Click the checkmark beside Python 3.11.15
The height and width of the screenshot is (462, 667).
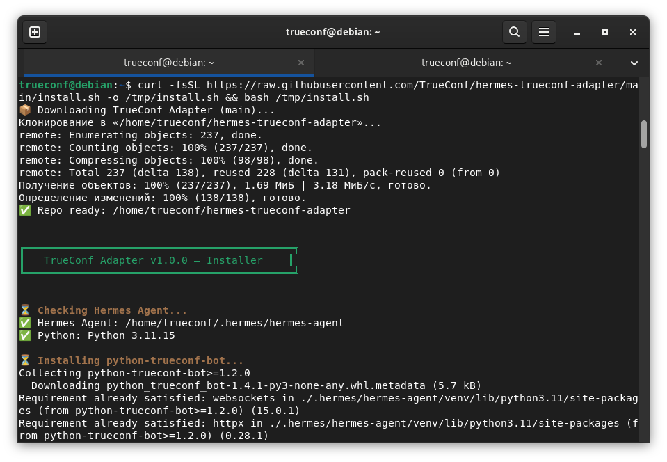click(25, 335)
